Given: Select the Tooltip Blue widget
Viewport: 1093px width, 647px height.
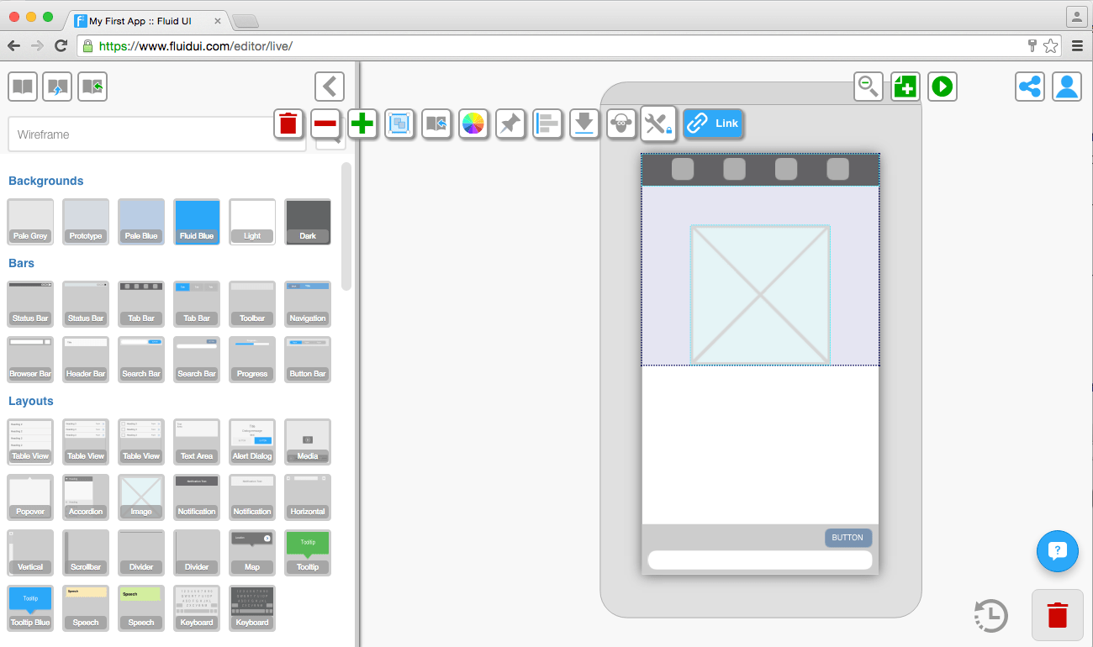Looking at the screenshot, I should coord(30,608).
